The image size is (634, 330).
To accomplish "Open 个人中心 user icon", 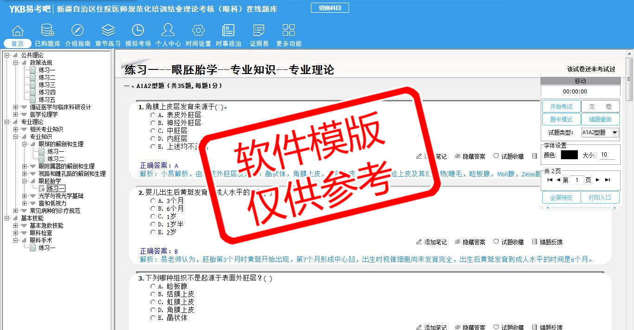I will (x=168, y=31).
